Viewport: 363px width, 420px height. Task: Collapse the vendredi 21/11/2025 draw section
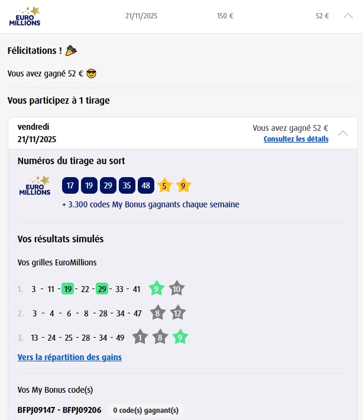(x=342, y=133)
